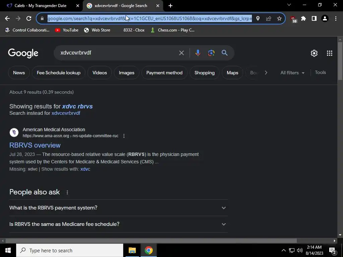Open the Chrome profile avatar menu

pyautogui.click(x=325, y=19)
